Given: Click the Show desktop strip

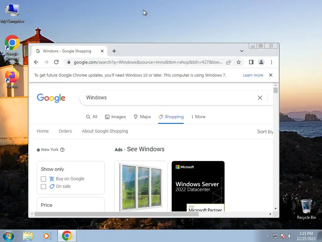Looking at the screenshot, I should pyautogui.click(x=320, y=236).
